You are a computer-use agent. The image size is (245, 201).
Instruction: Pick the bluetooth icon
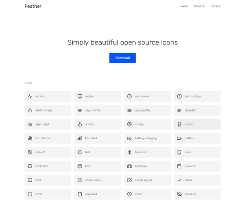(129, 152)
